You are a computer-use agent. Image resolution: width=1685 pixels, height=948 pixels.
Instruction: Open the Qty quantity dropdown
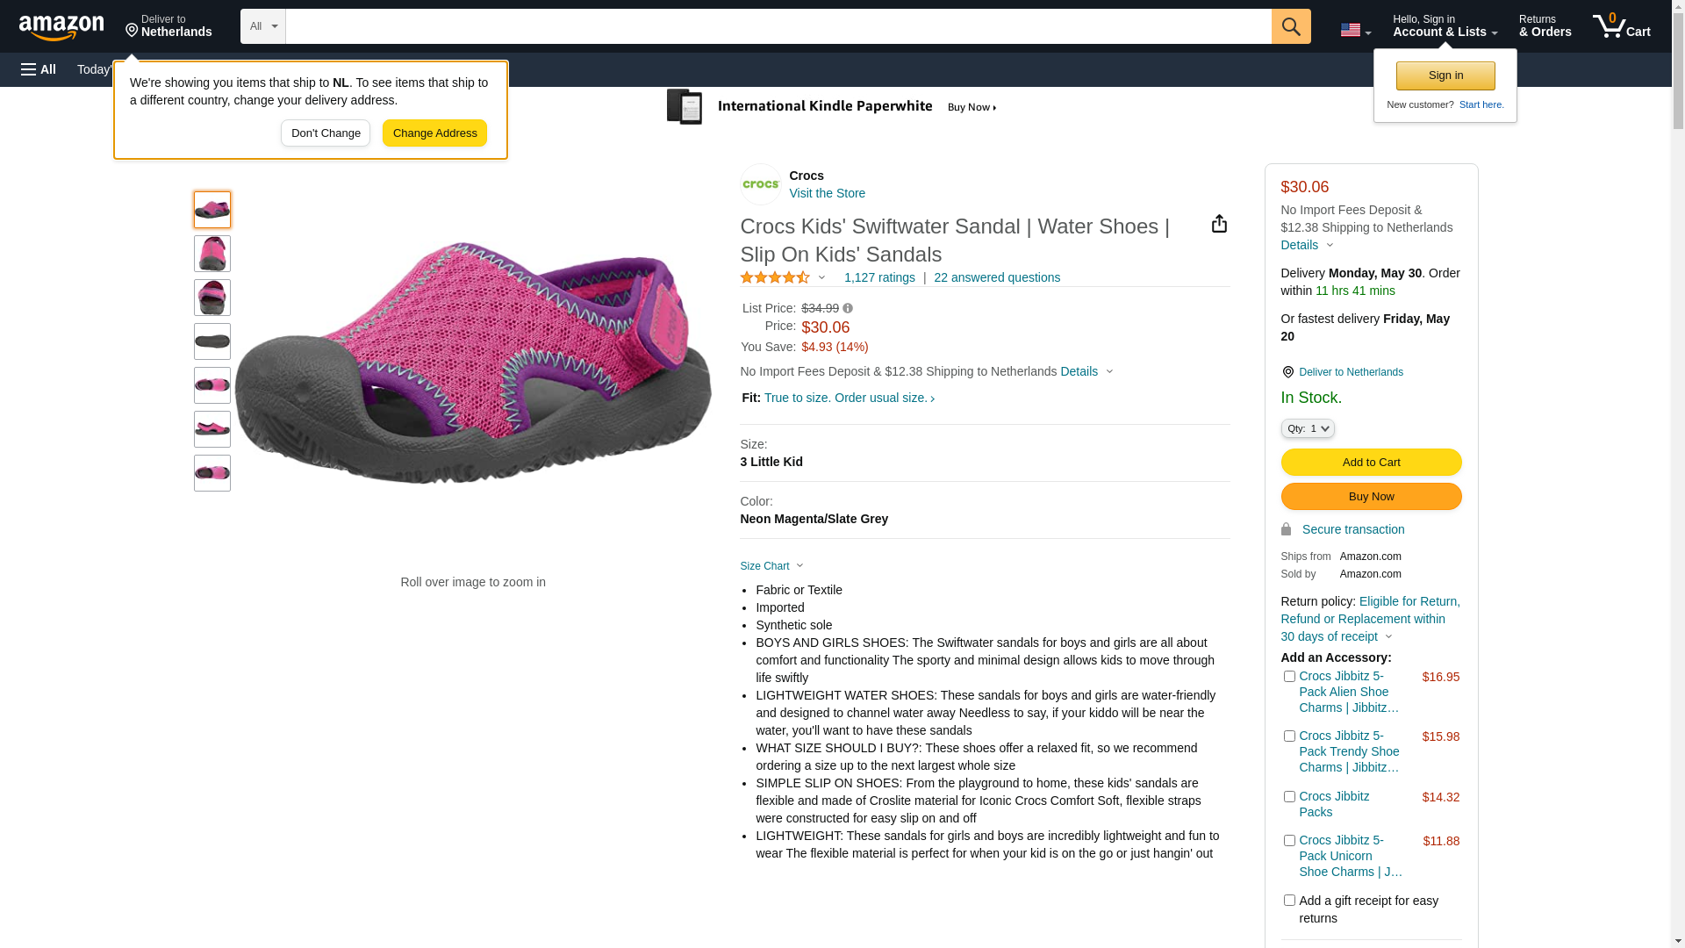1307,428
